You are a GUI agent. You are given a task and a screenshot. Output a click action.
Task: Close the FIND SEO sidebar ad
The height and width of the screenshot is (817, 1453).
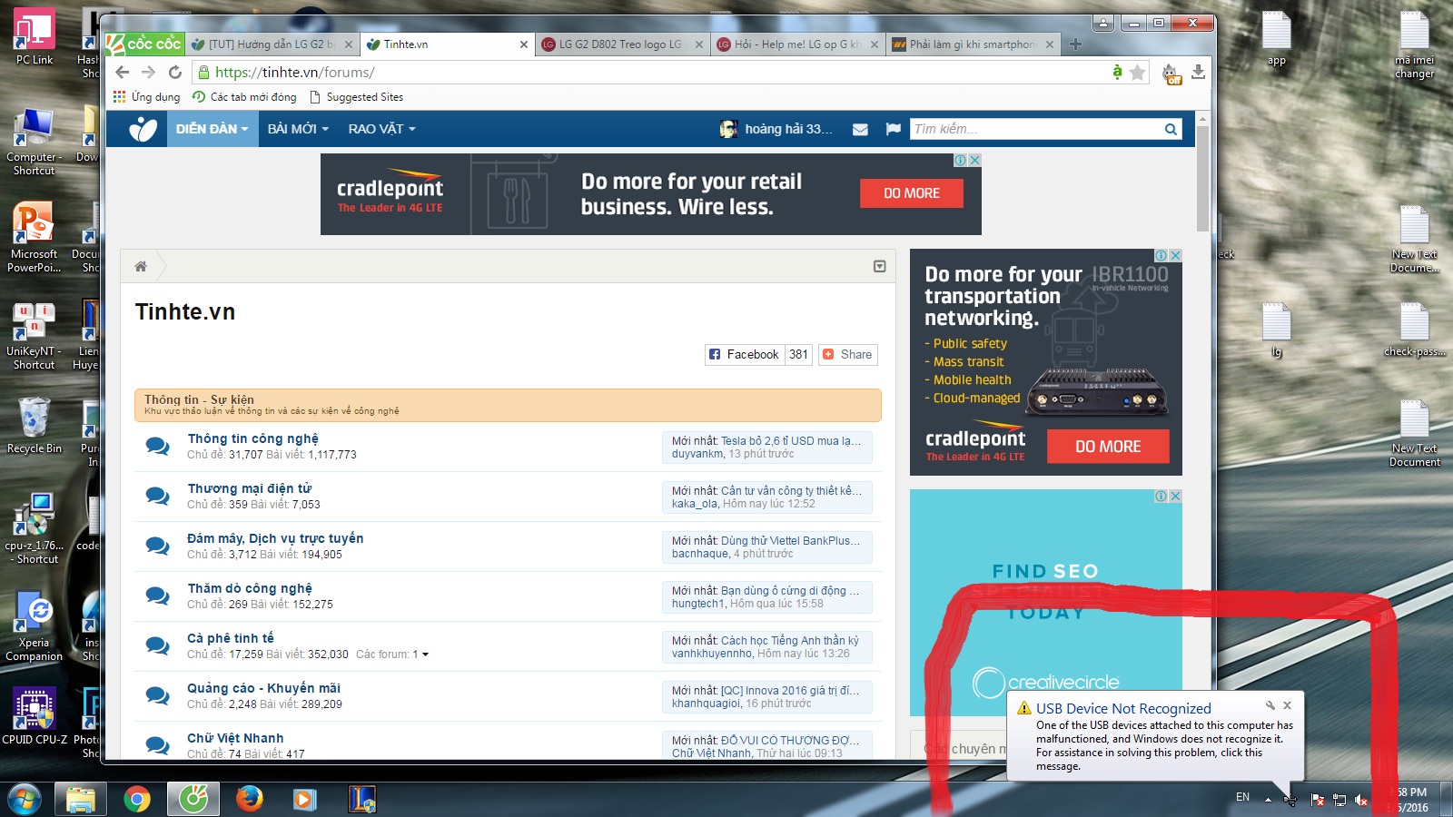click(1175, 497)
